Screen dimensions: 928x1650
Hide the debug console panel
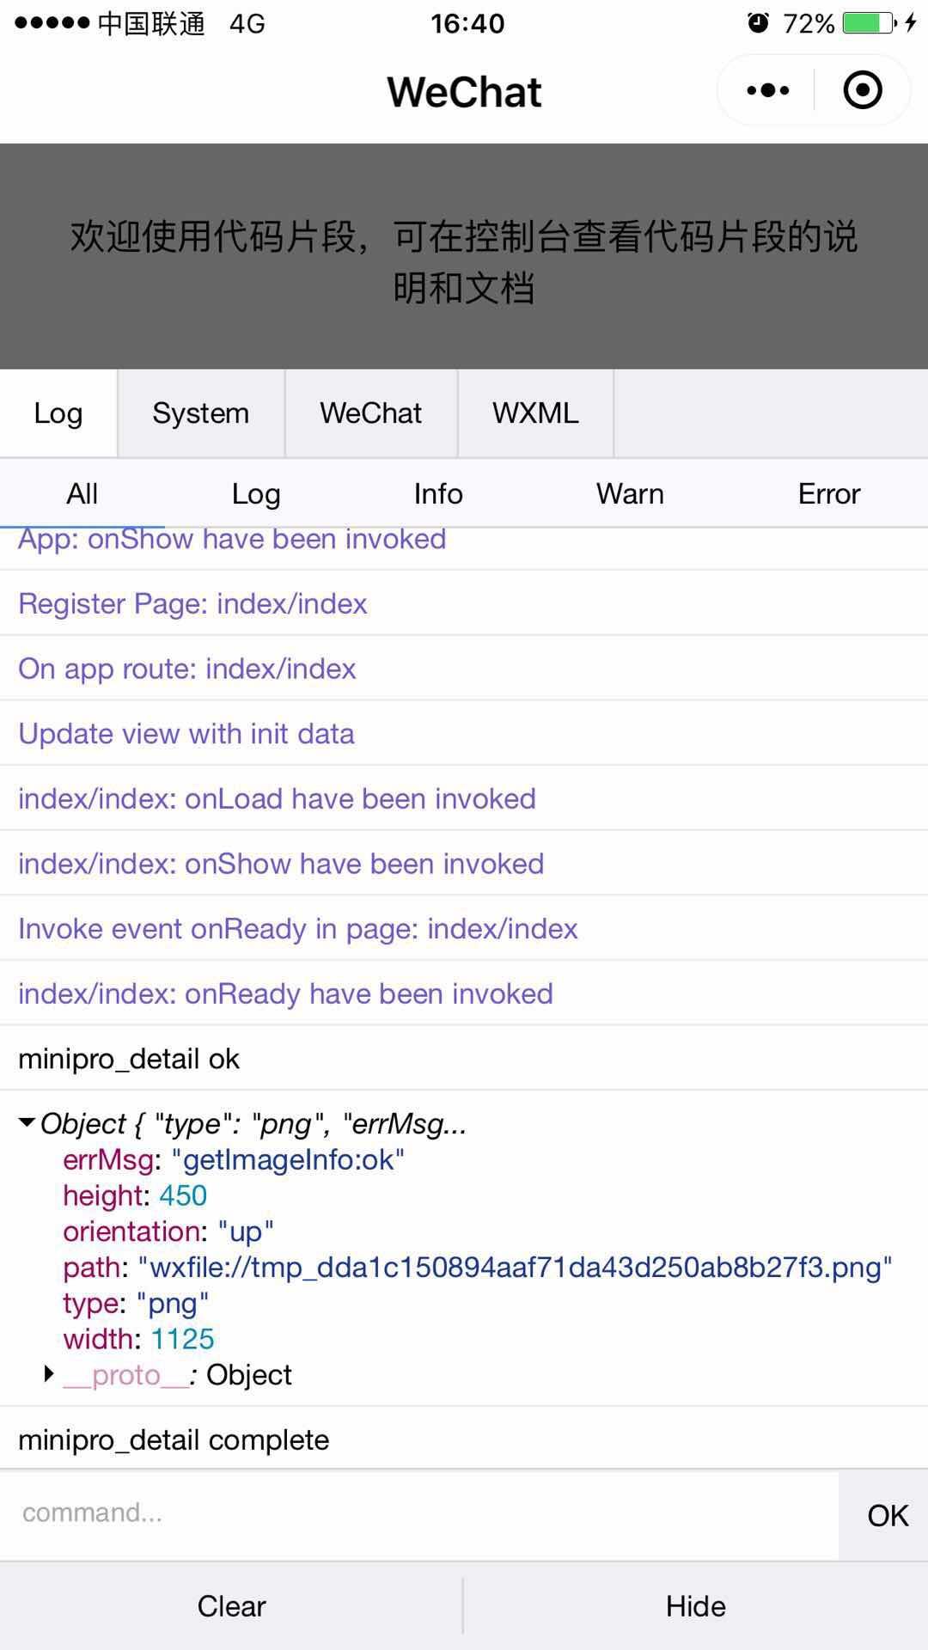pyautogui.click(x=696, y=1606)
